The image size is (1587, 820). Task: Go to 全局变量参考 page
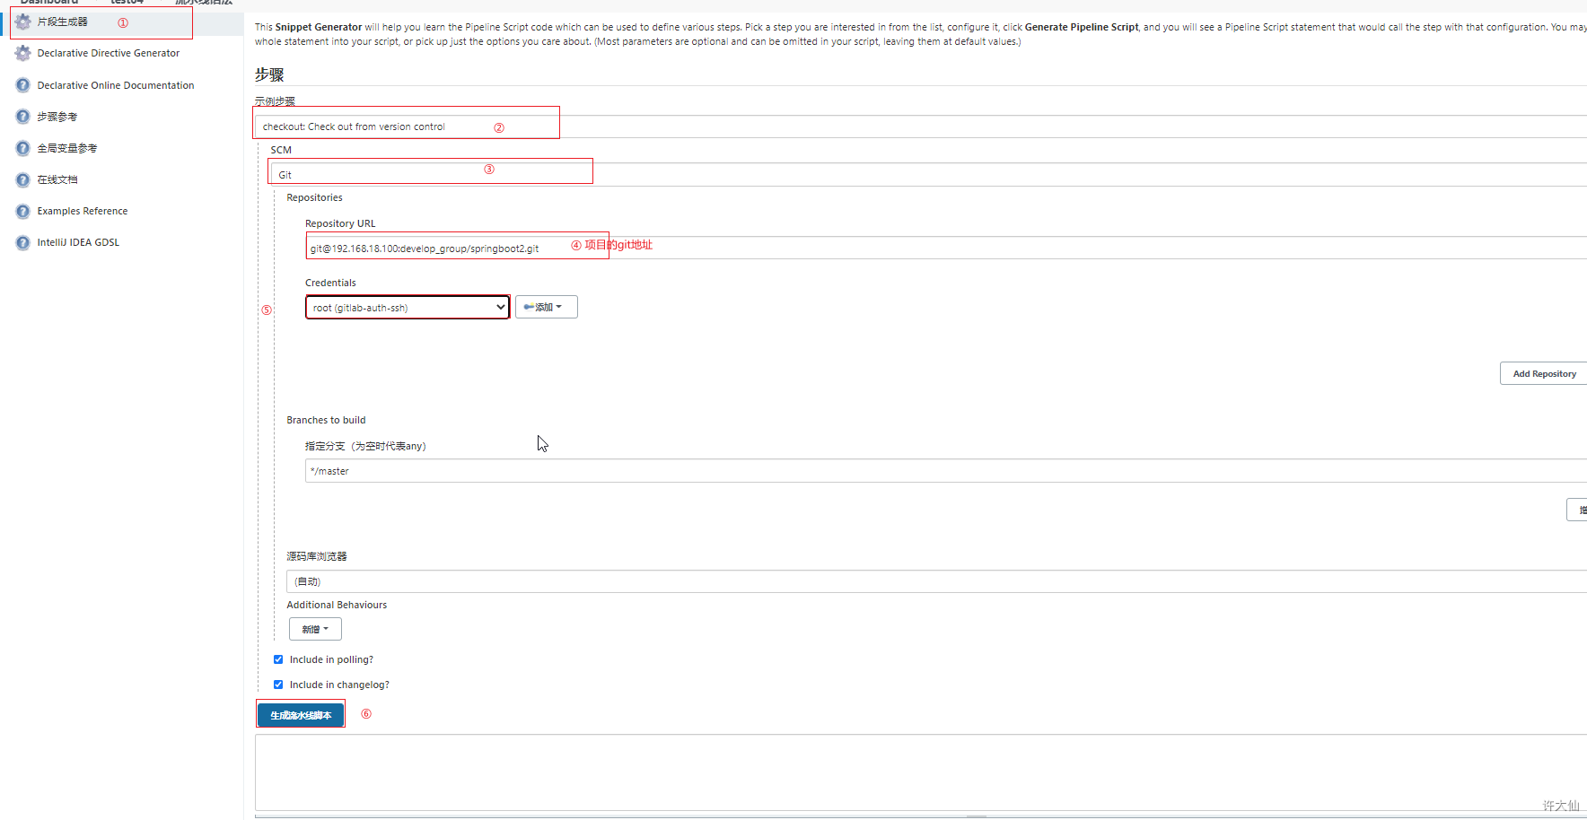67,148
